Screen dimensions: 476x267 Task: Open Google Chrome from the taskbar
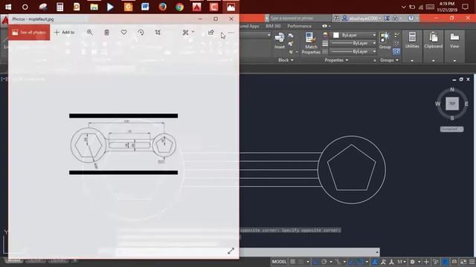179,7
